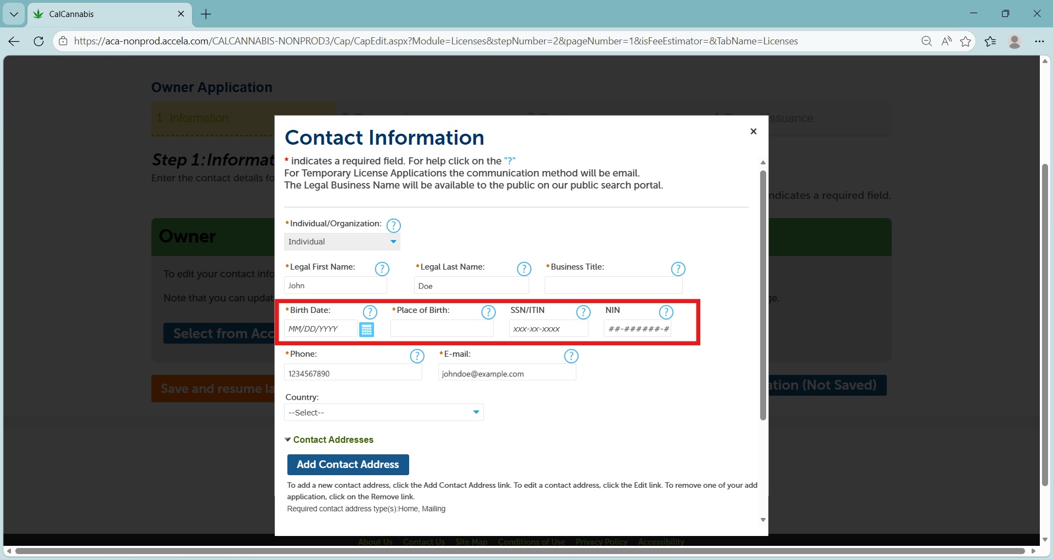Click the Legal Last Name field
The width and height of the screenshot is (1053, 559).
point(472,286)
